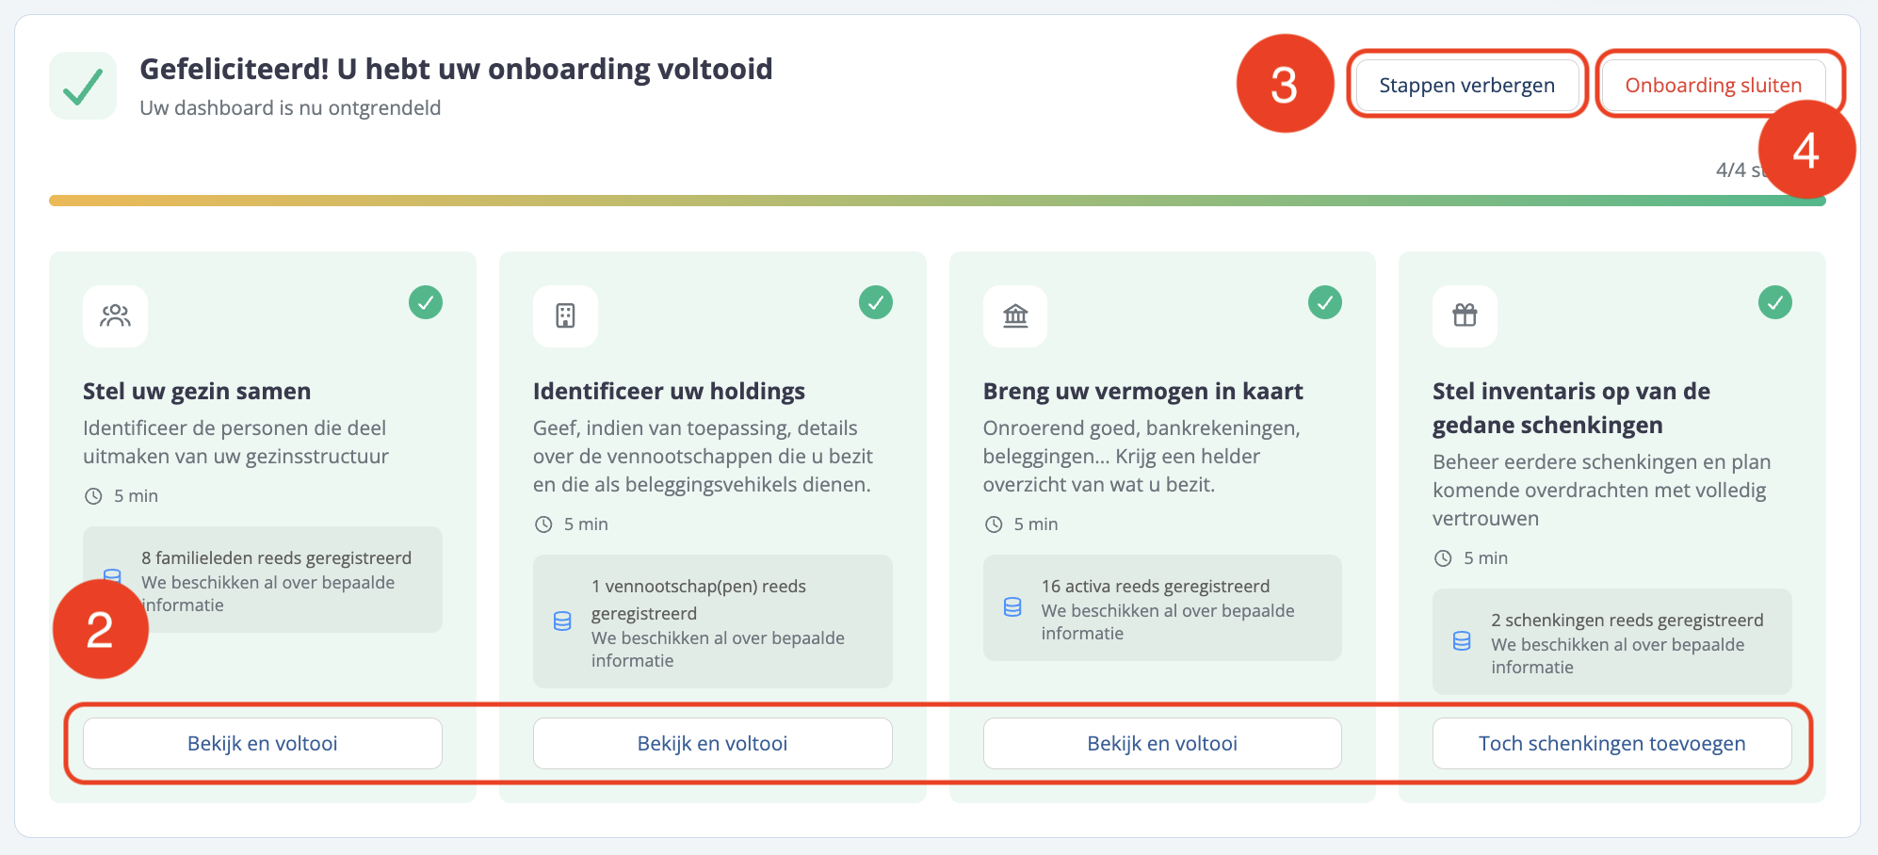Click green check on Breng uw vermogen card

1325,302
